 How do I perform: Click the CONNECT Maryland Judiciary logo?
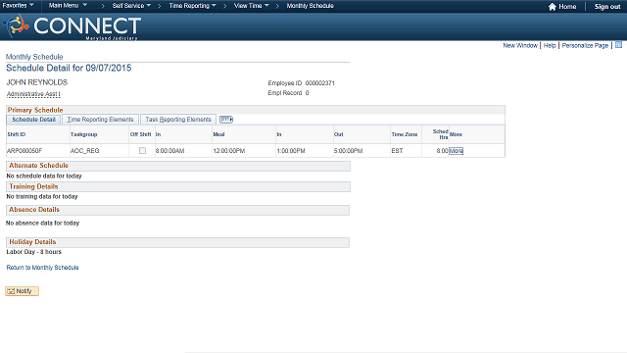click(72, 26)
